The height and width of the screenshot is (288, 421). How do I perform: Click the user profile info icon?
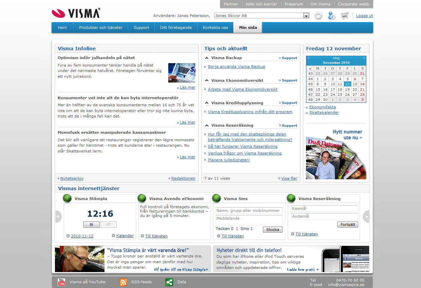click(x=332, y=16)
